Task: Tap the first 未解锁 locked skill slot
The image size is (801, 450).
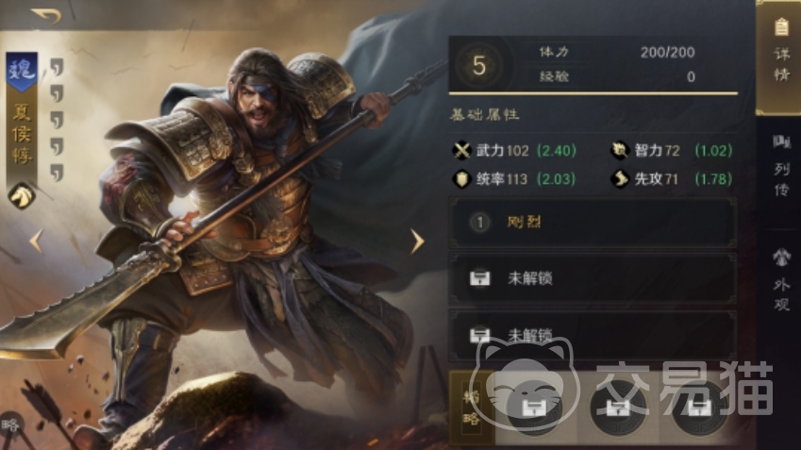Action: pyautogui.click(x=592, y=278)
